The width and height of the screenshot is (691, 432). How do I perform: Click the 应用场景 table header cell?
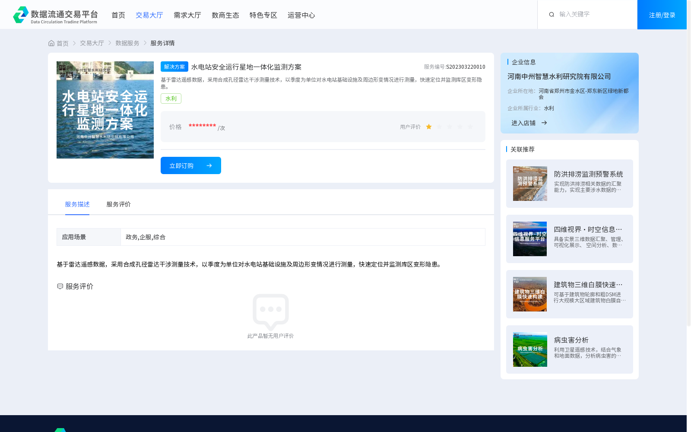(89, 237)
